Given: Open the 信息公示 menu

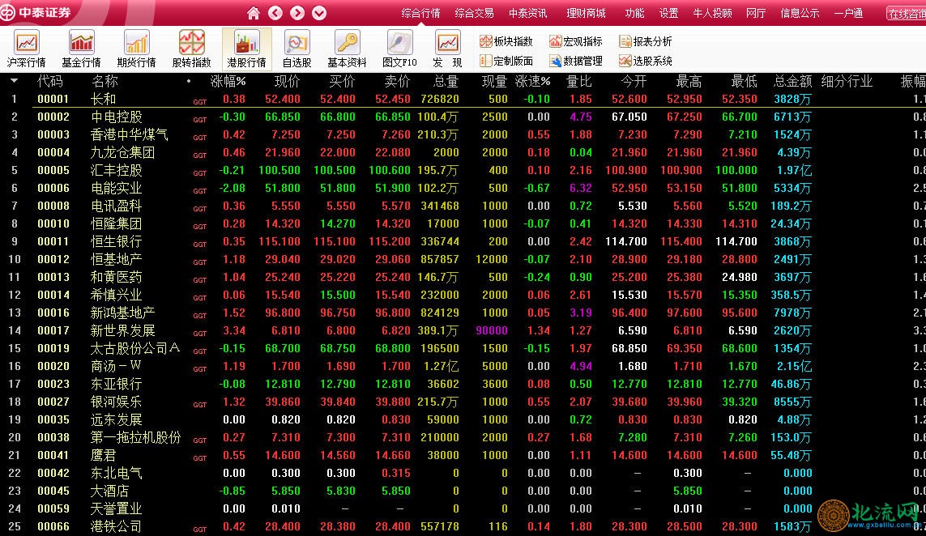Looking at the screenshot, I should 800,13.
